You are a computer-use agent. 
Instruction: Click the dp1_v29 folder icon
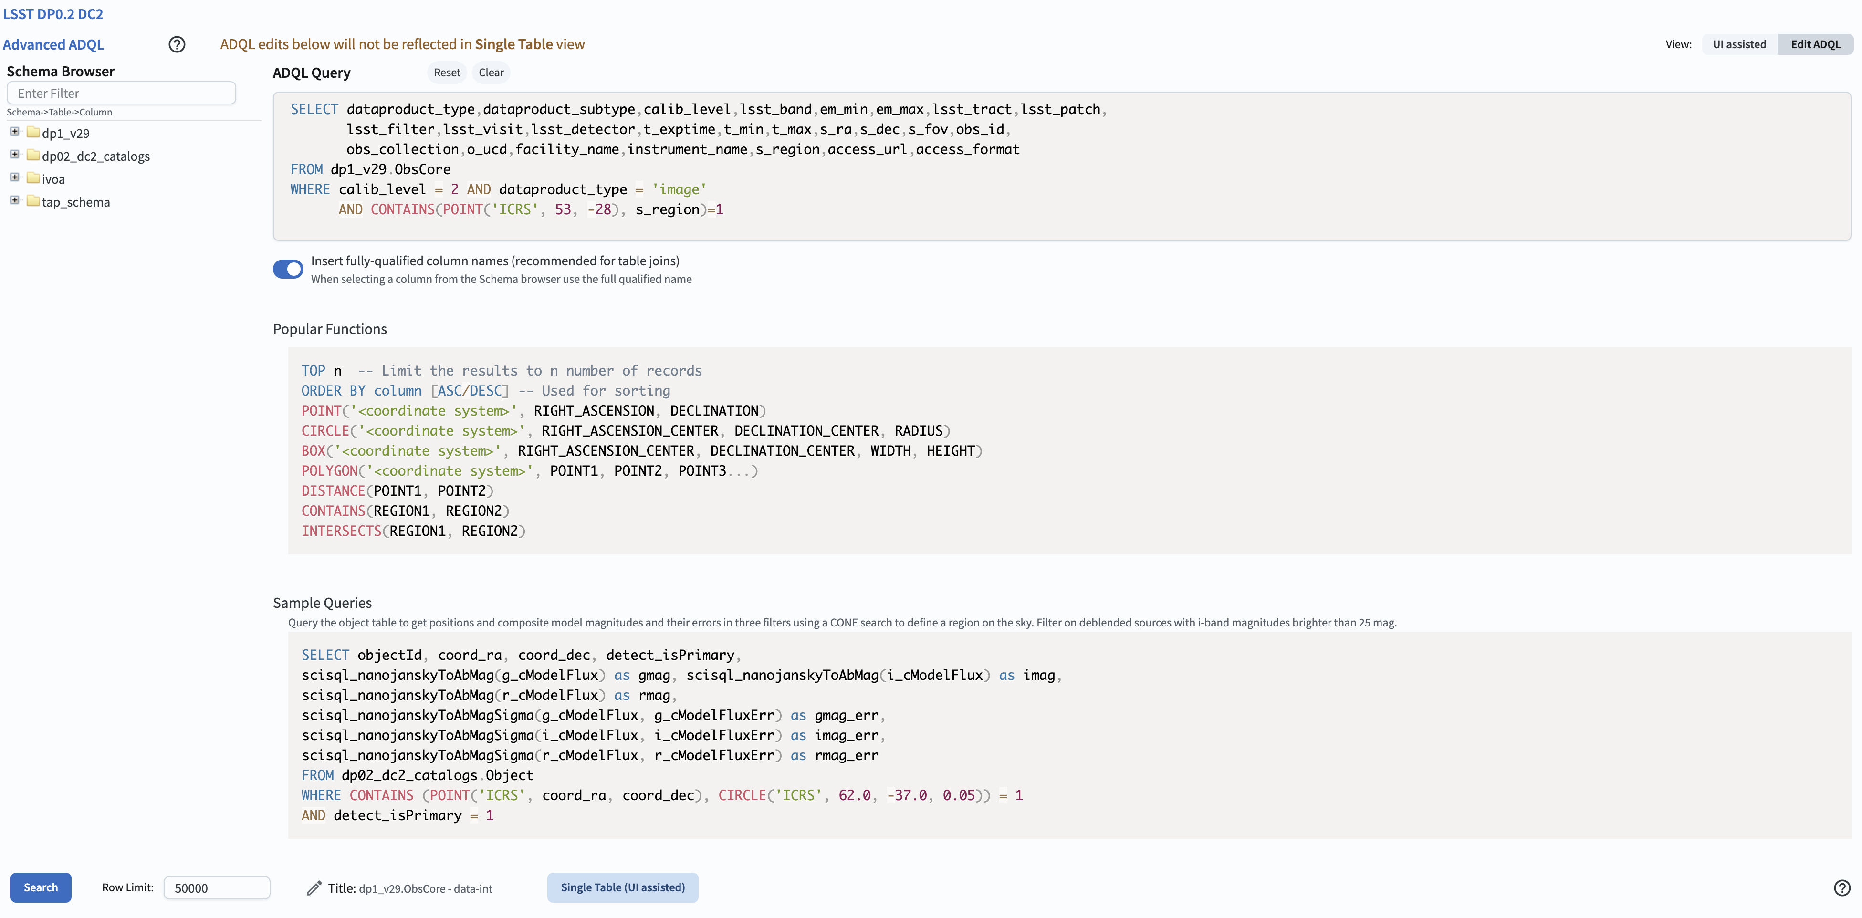[x=33, y=132]
